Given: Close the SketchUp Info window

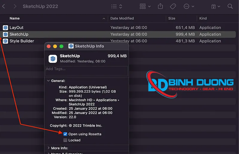Looking at the screenshot, I should pos(49,46).
